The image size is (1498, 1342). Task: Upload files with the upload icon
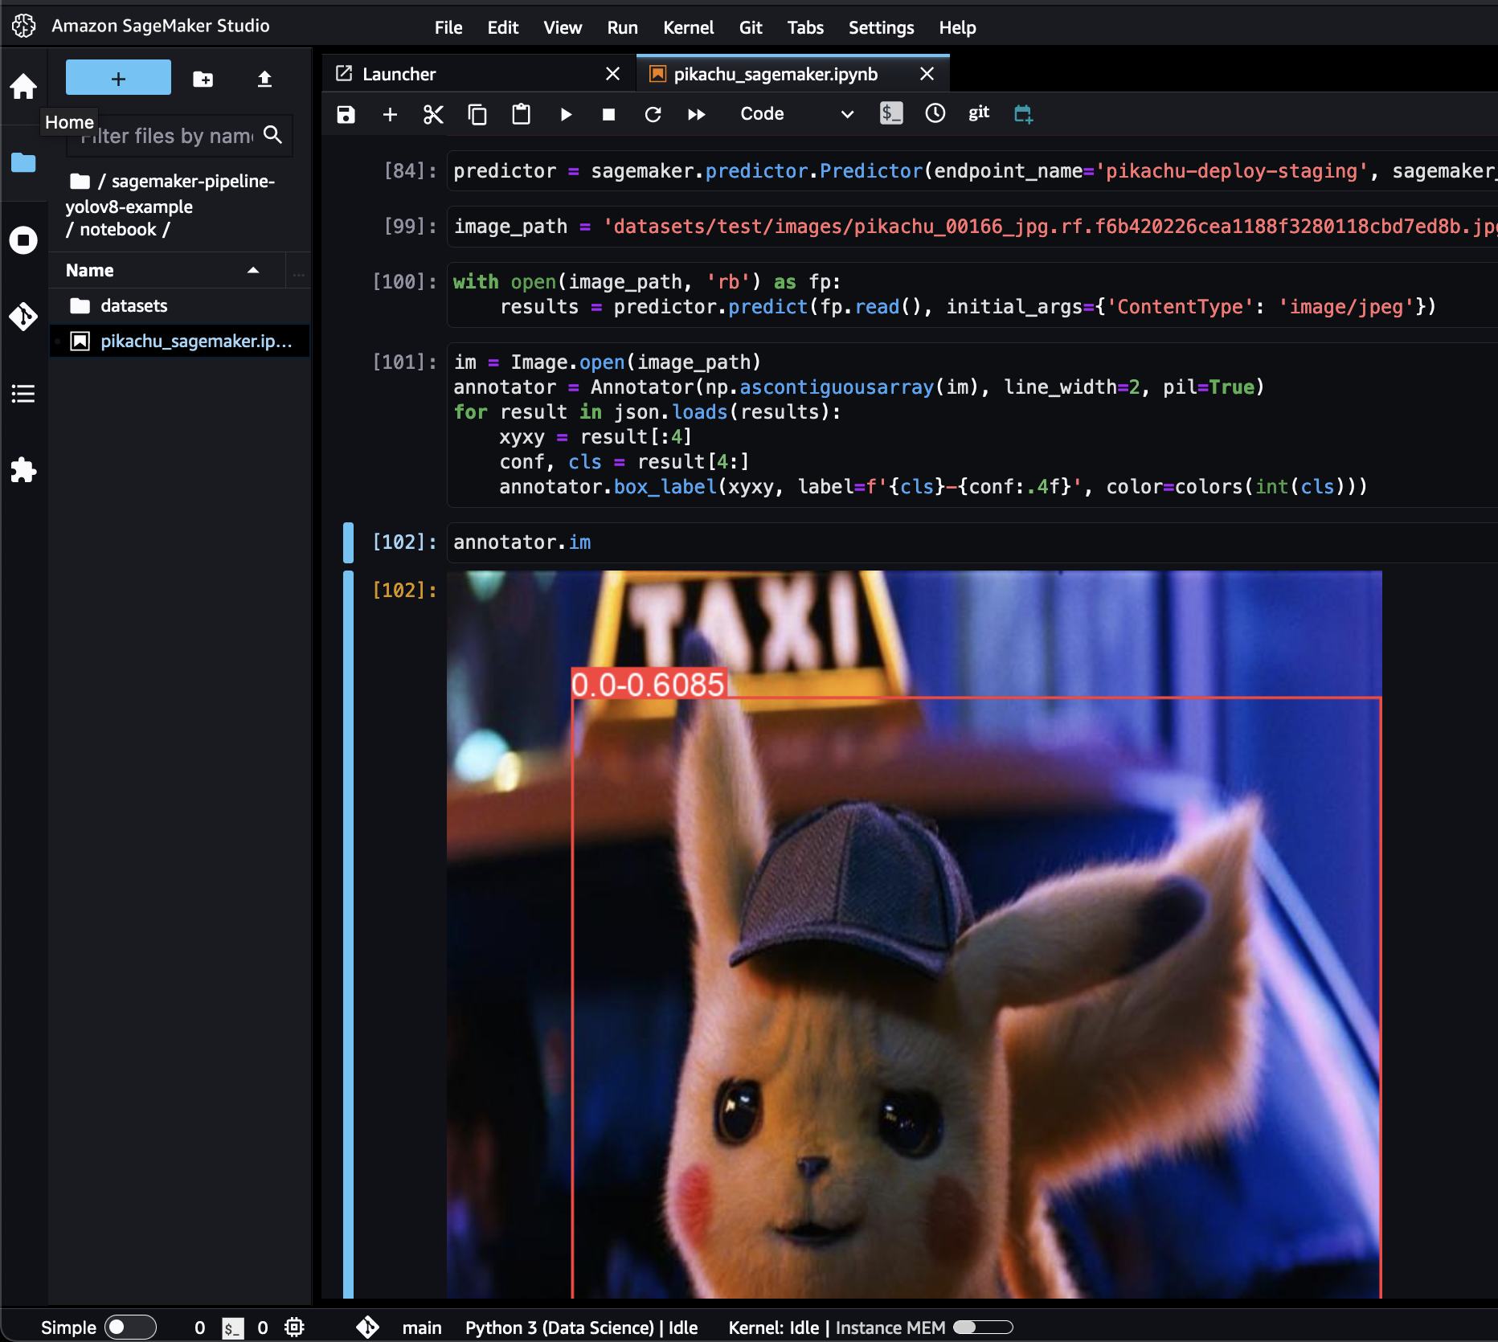[264, 79]
